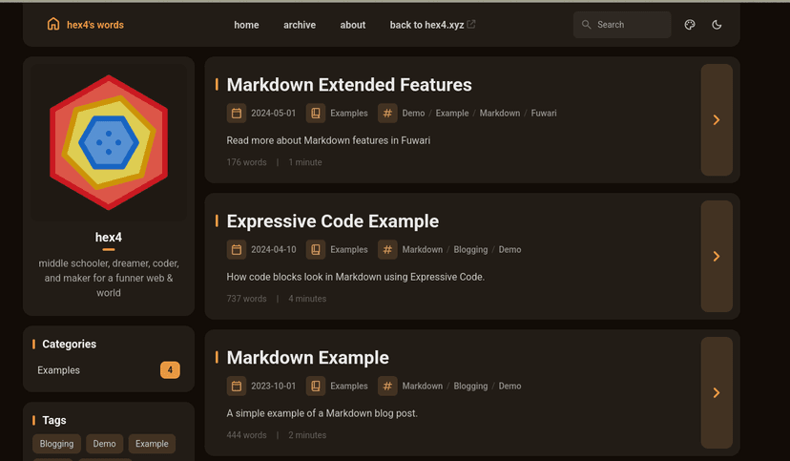Open the about page
This screenshot has width=790, height=461.
click(353, 25)
